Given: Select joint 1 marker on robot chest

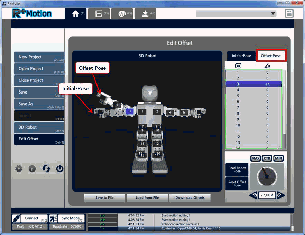Looking at the screenshot, I should [x=142, y=111].
